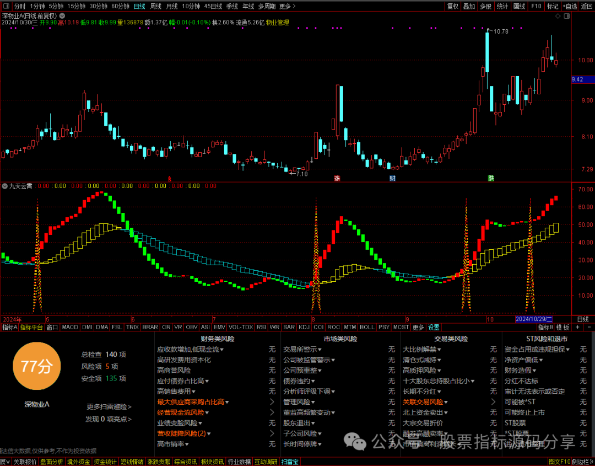
Task: Click the 返回 button
Action: (x=587, y=6)
